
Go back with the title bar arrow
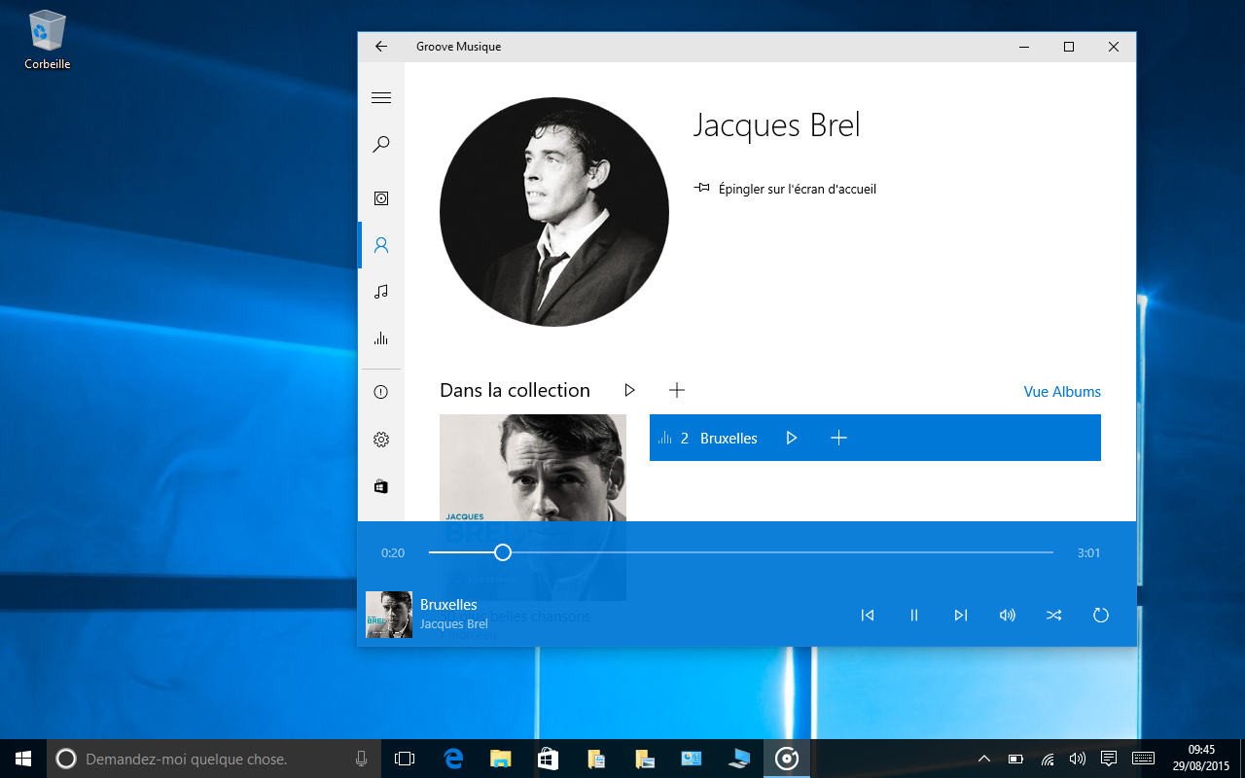tap(381, 47)
